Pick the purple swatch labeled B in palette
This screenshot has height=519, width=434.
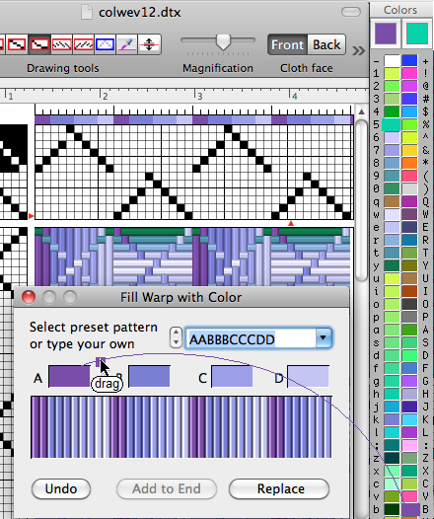pyautogui.click(x=410, y=509)
